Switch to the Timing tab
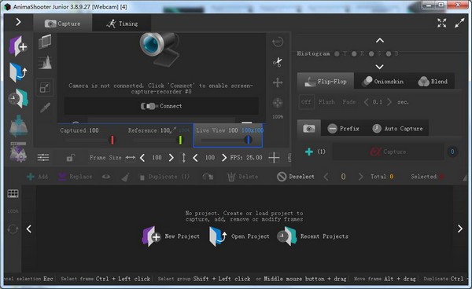The image size is (472, 289). [122, 24]
